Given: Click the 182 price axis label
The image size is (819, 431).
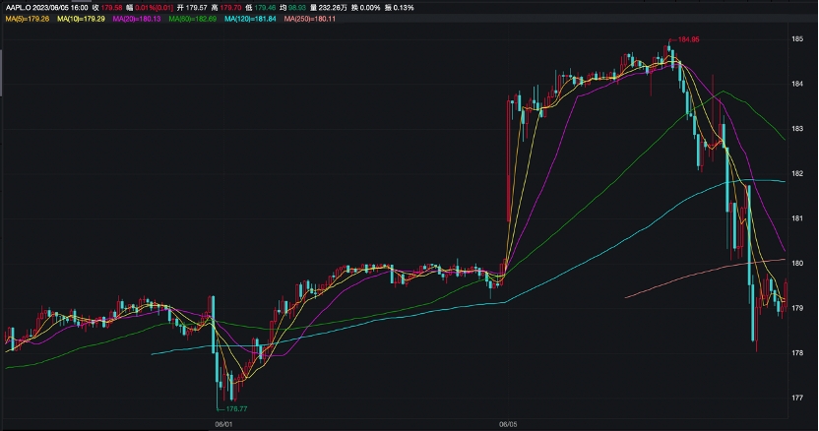Looking at the screenshot, I should (797, 174).
